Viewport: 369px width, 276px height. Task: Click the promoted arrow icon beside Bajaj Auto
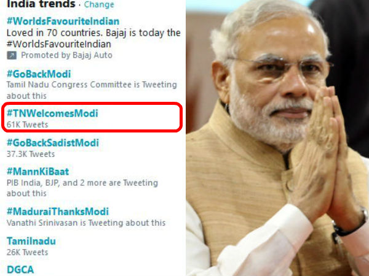click(12, 55)
